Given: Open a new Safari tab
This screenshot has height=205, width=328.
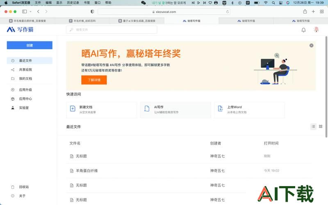Looking at the screenshot, I should pos(313,11).
